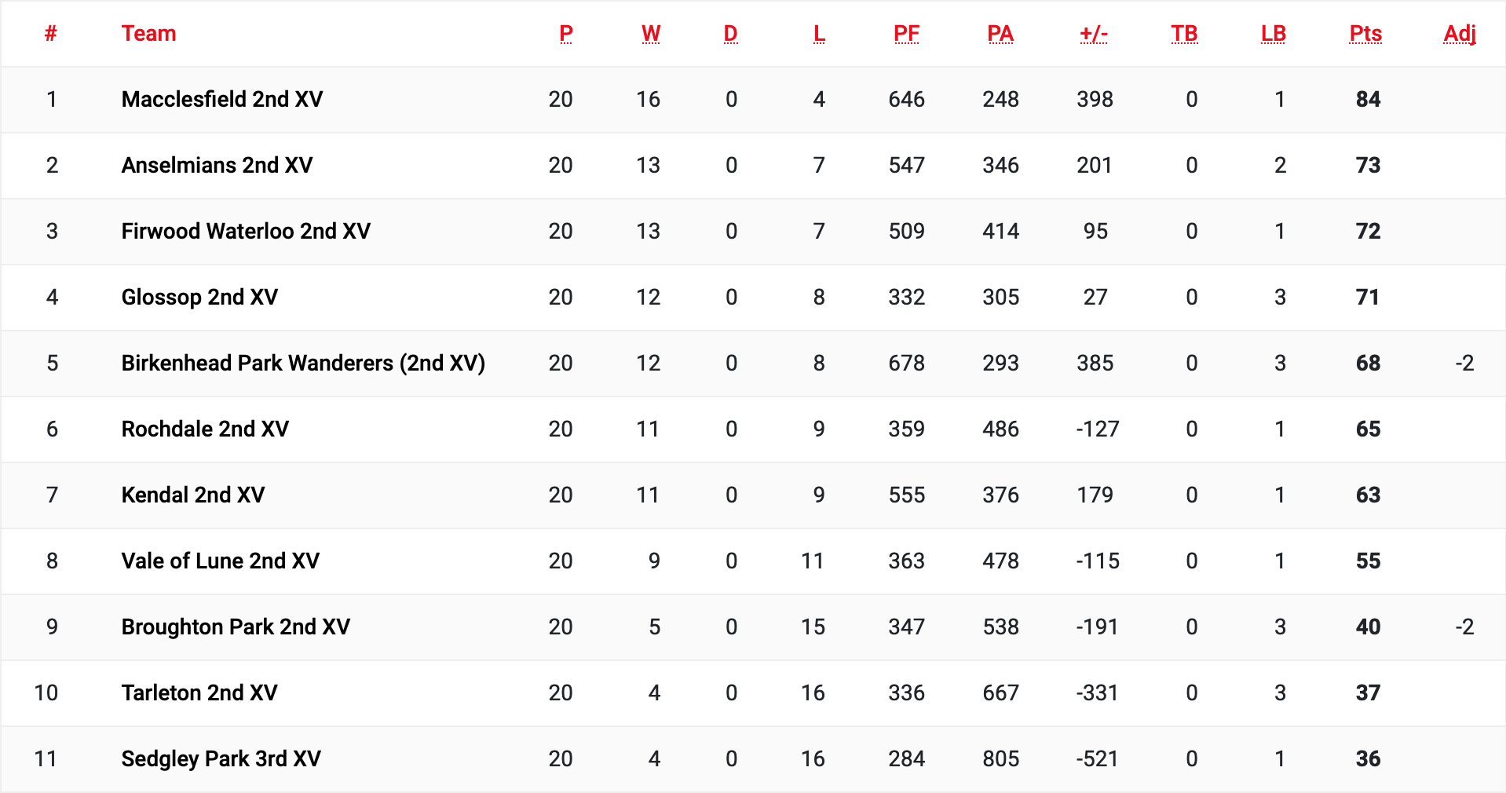Viewport: 1506px width, 793px height.
Task: Select Broughton Park 2nd XV
Action: 236,627
